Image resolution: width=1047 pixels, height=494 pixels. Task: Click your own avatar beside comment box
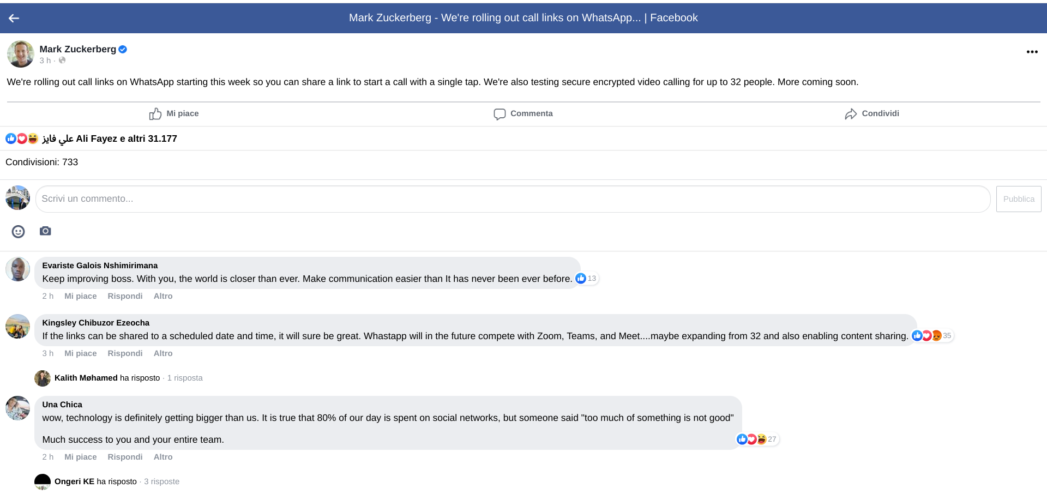pos(18,197)
